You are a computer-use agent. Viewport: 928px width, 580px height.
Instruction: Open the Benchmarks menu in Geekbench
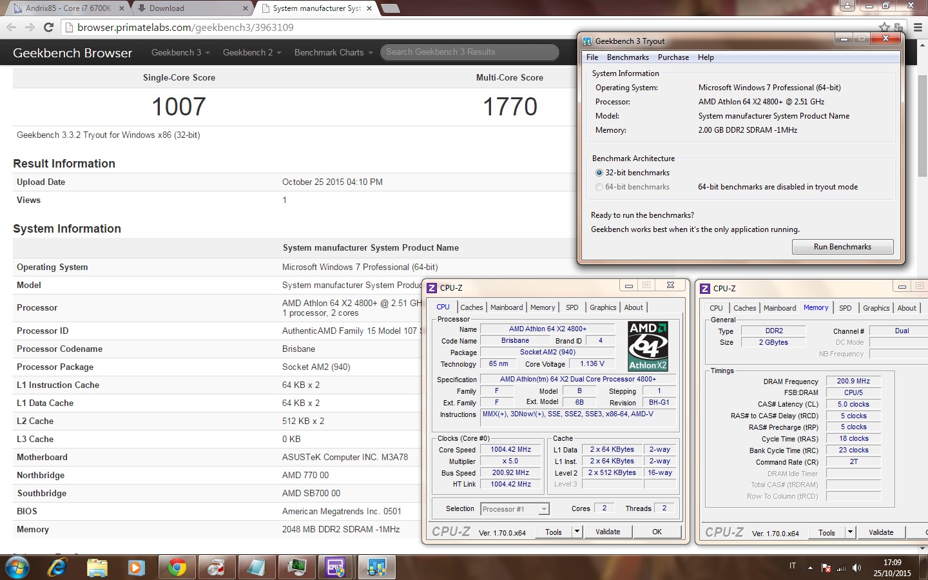click(x=628, y=57)
